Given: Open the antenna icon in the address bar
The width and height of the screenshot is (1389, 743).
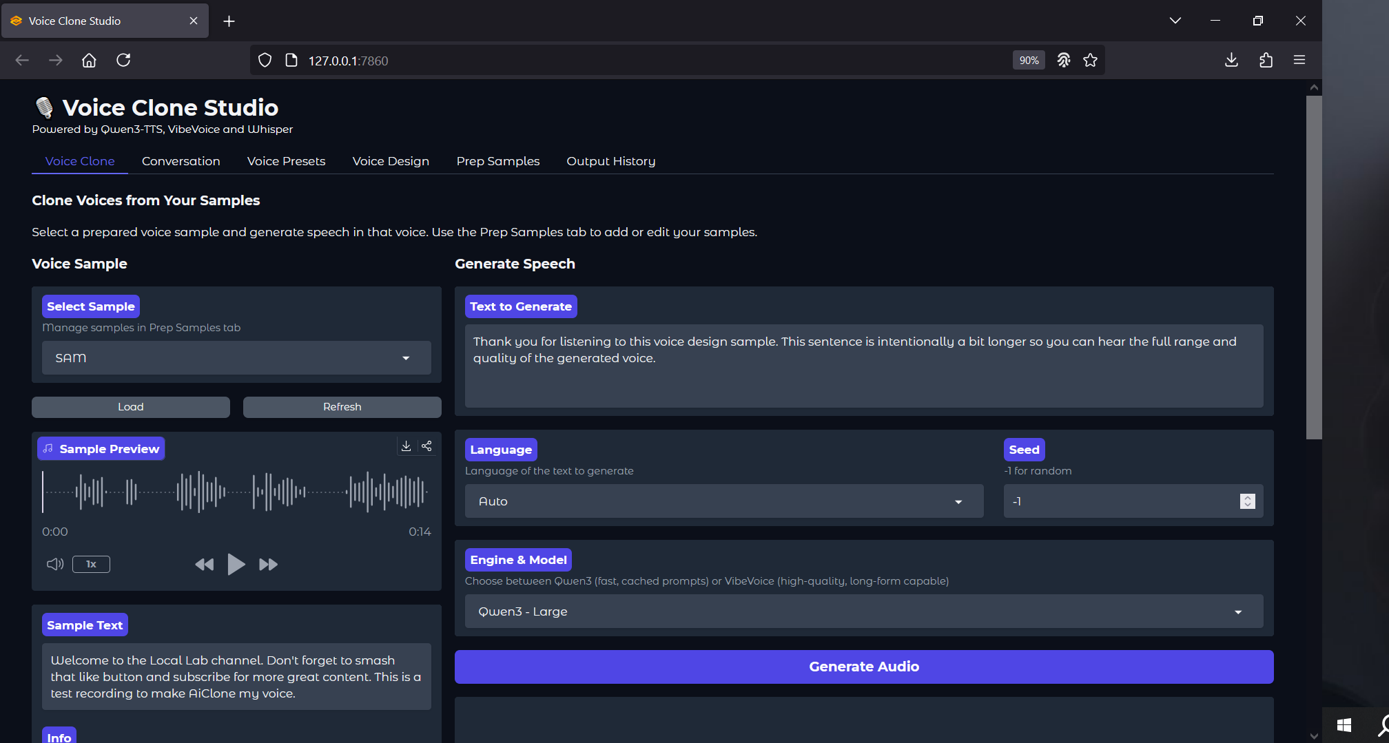Looking at the screenshot, I should 1064,61.
